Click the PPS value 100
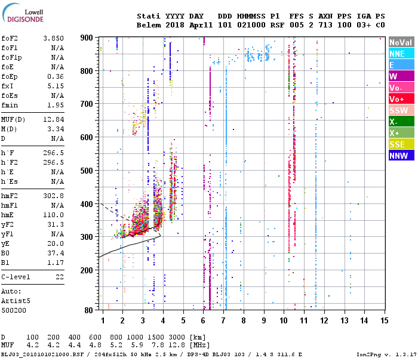The width and height of the screenshot is (418, 358). [x=345, y=25]
